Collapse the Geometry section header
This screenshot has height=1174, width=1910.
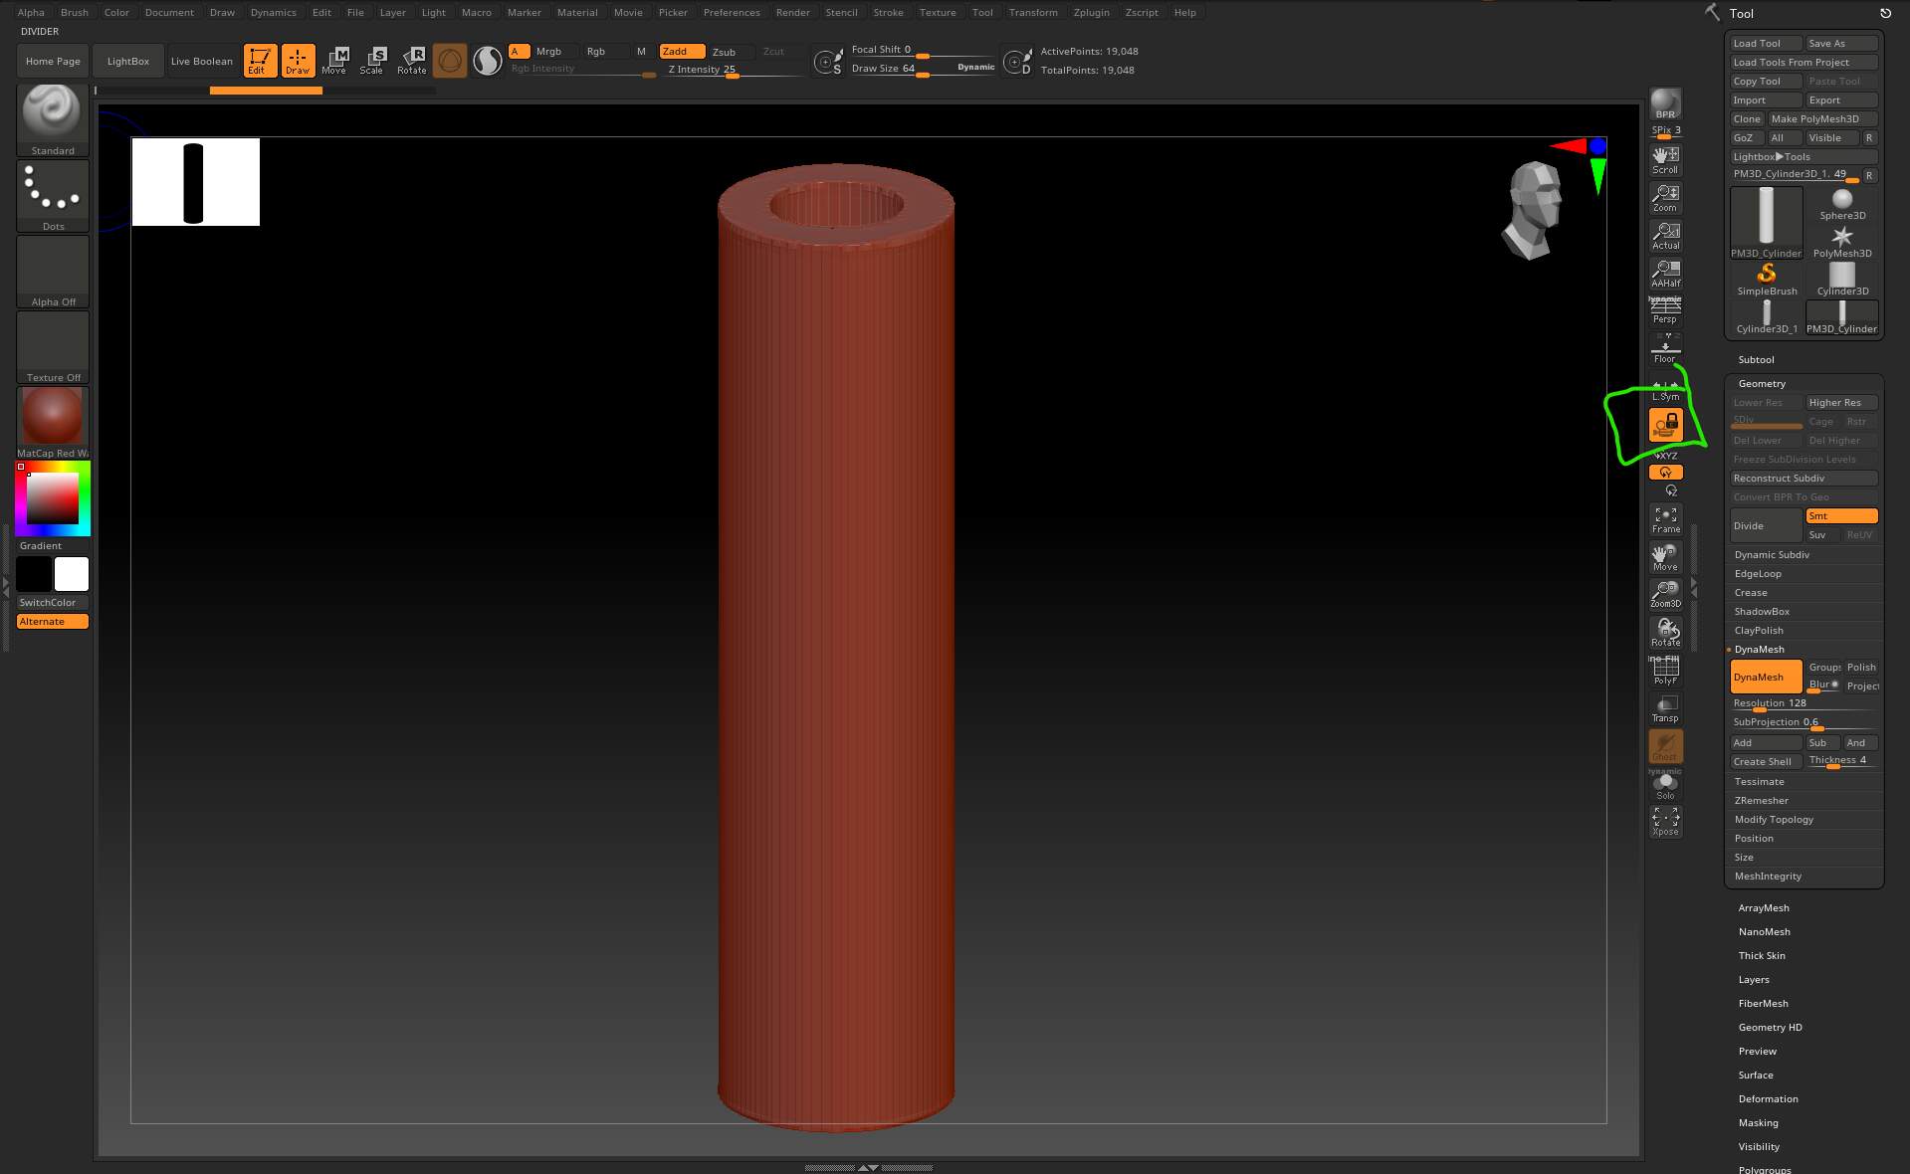pos(1762,383)
